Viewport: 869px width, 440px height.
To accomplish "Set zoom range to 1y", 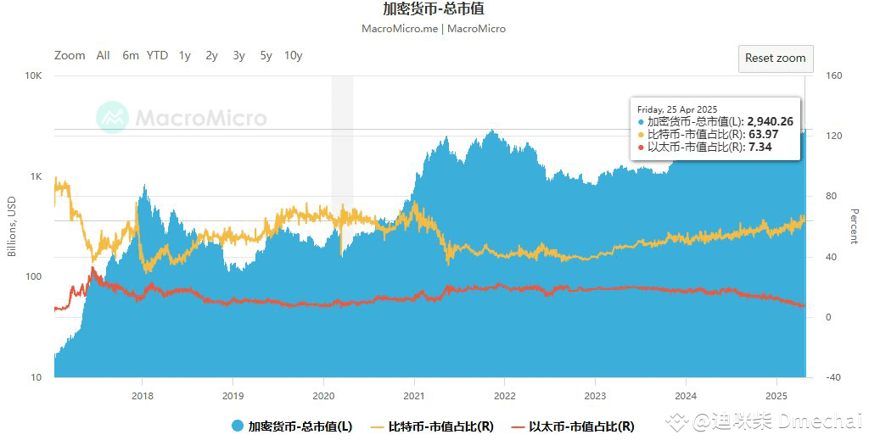I will pyautogui.click(x=184, y=55).
